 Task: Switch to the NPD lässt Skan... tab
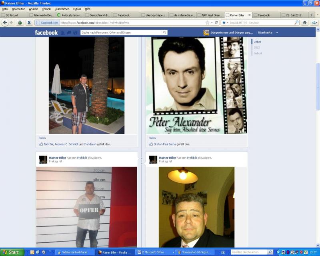point(210,15)
